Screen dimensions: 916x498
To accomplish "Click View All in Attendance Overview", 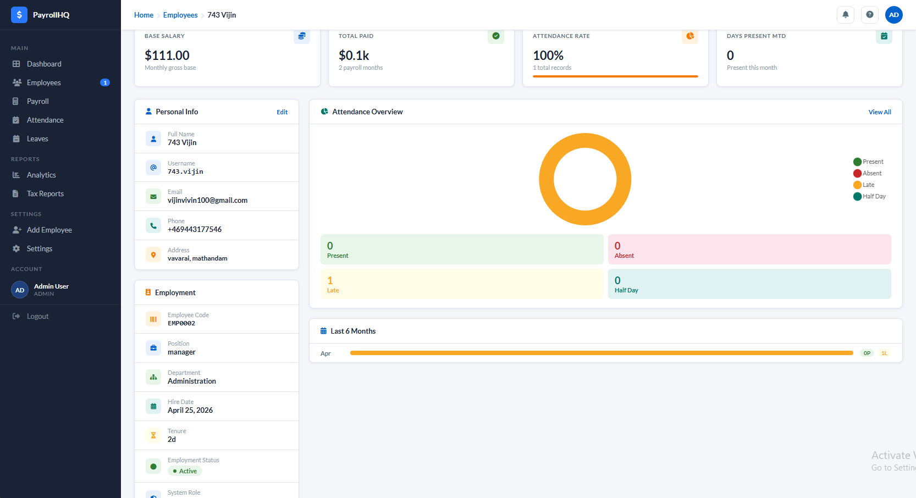I will click(x=879, y=112).
